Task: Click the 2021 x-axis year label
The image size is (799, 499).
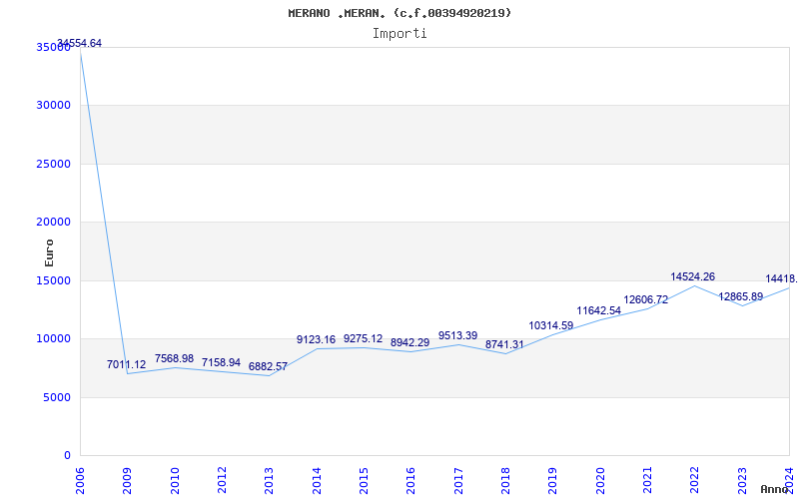Action: 647,479
